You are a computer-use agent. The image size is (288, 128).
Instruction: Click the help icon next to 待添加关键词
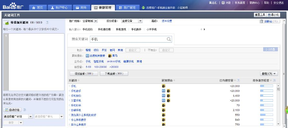[47, 22]
